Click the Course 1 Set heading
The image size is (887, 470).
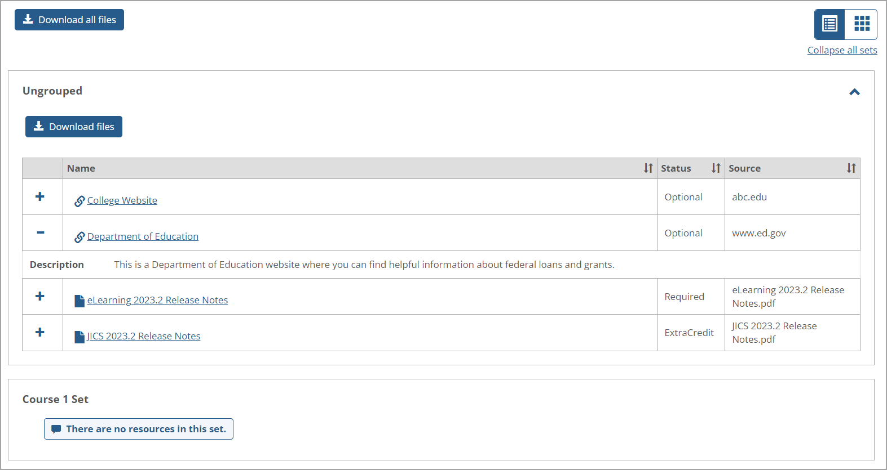click(55, 399)
